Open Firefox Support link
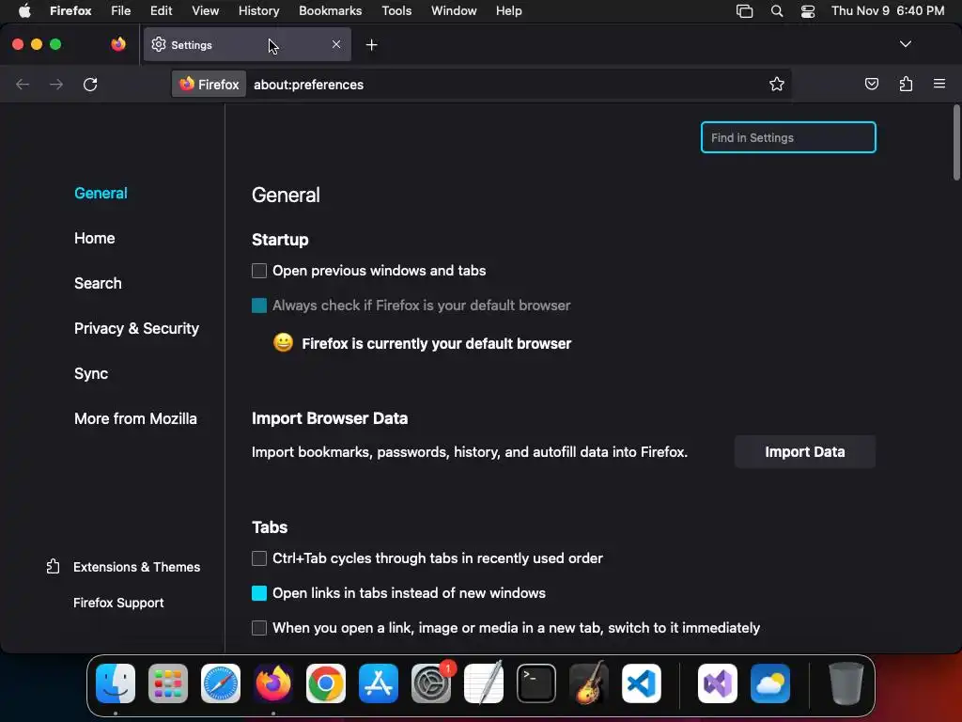962x722 pixels. click(x=118, y=603)
